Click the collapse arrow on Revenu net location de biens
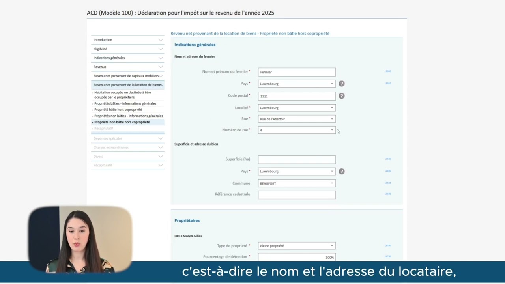Screen dimensions: 505x284 pyautogui.click(x=161, y=85)
